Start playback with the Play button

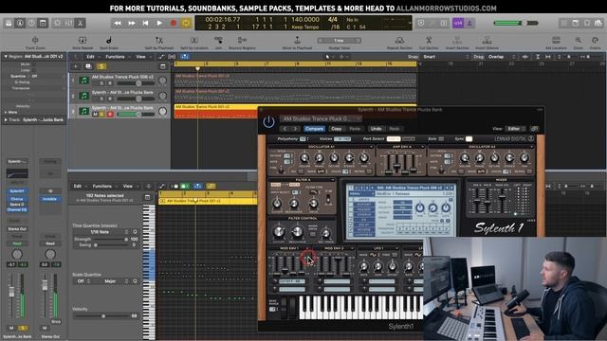(x=159, y=23)
